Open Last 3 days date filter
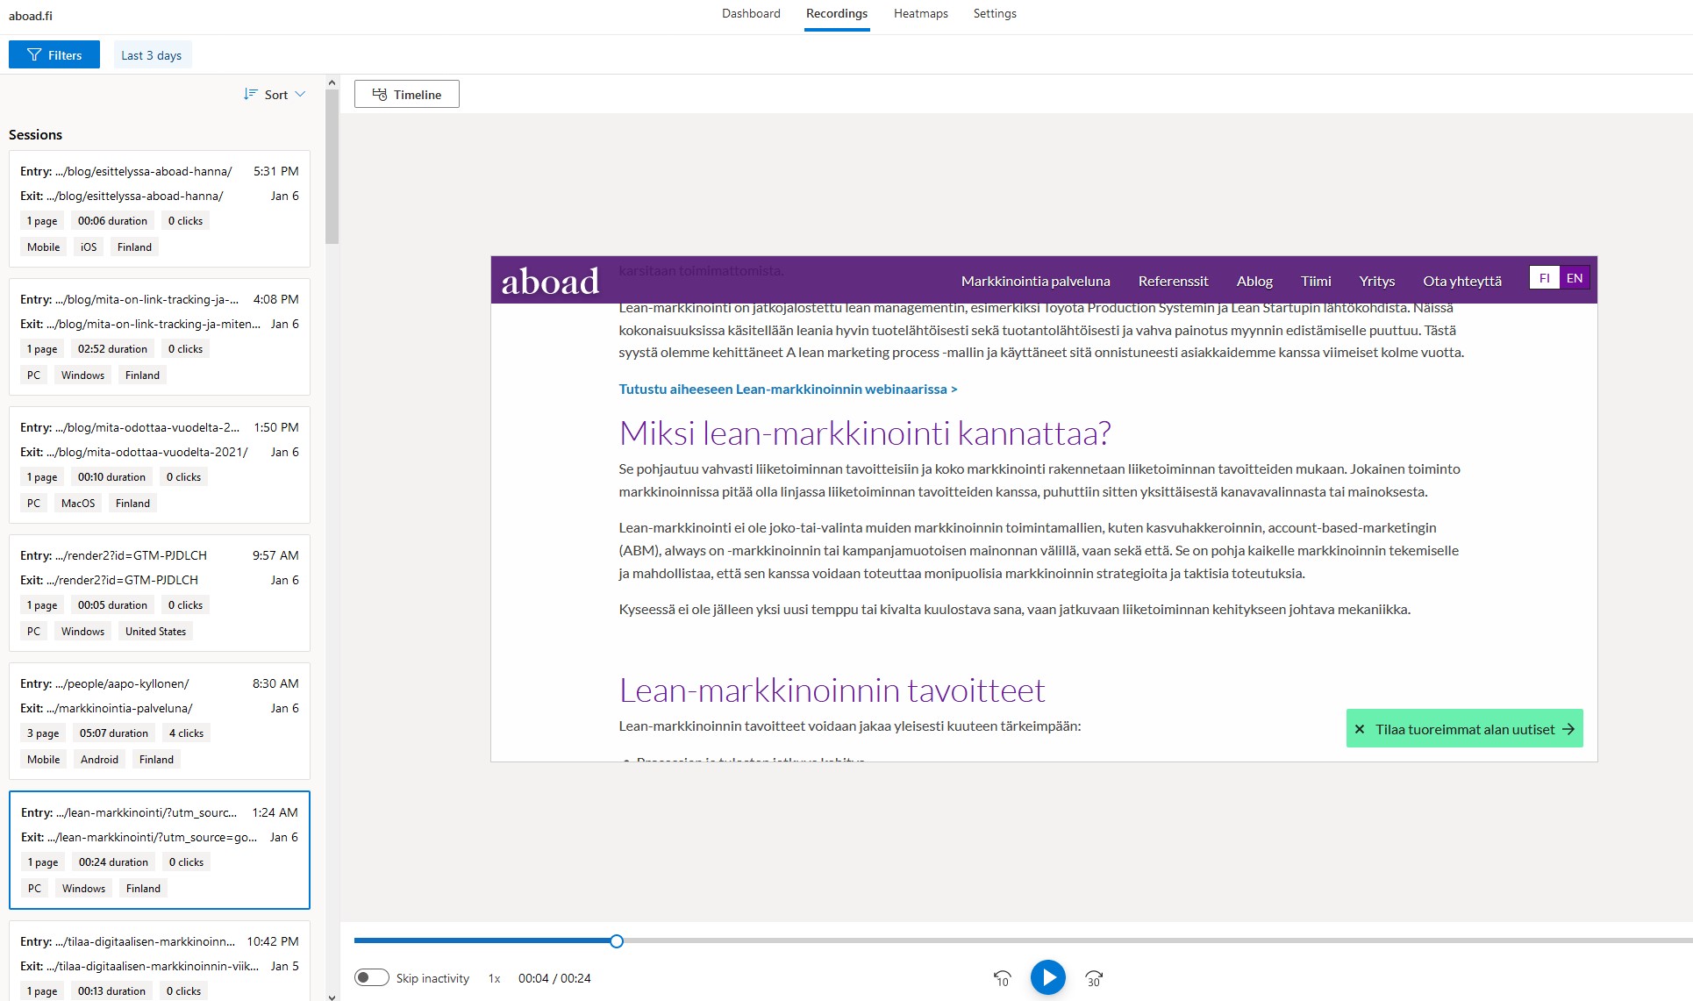The height and width of the screenshot is (1001, 1693). [x=151, y=55]
